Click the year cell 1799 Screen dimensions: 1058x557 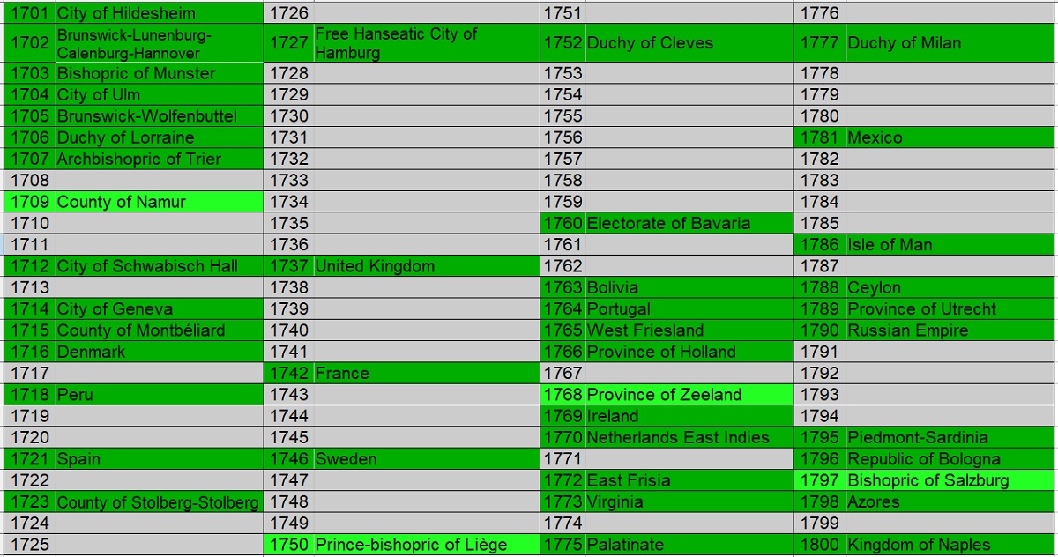[x=820, y=524]
